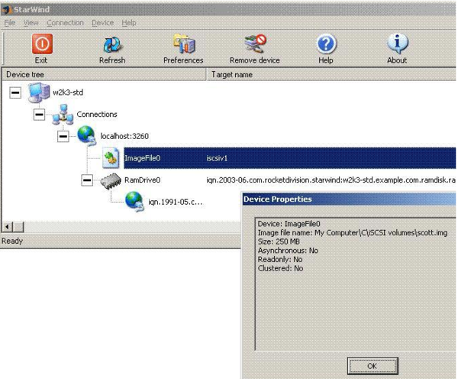Click the RamDrive0 memory chip icon
Screen dimensions: 458x379
click(111, 180)
